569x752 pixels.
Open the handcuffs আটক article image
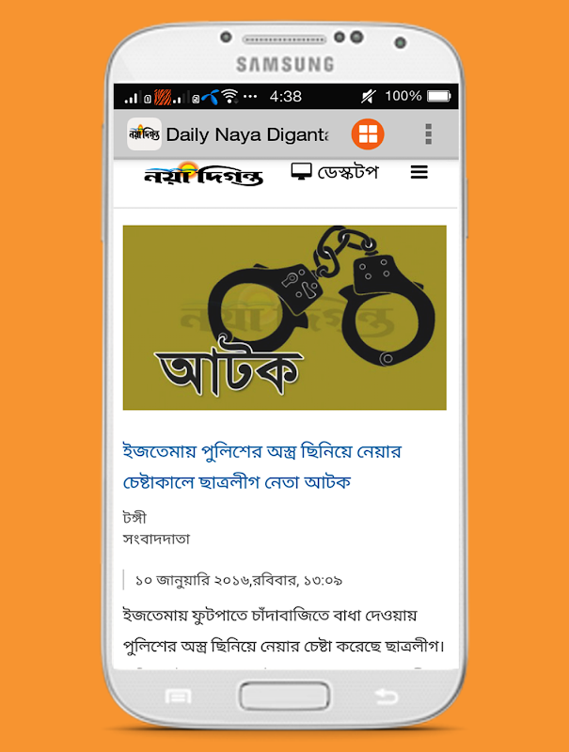(284, 318)
